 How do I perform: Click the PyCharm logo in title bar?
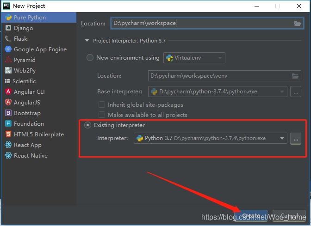tap(6, 6)
